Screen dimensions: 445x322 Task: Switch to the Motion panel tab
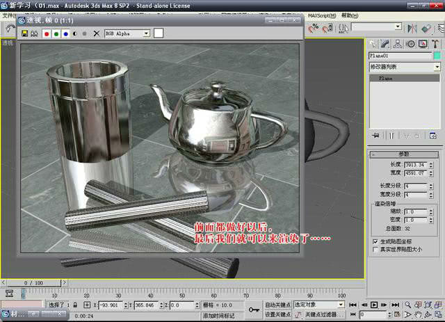coord(410,44)
